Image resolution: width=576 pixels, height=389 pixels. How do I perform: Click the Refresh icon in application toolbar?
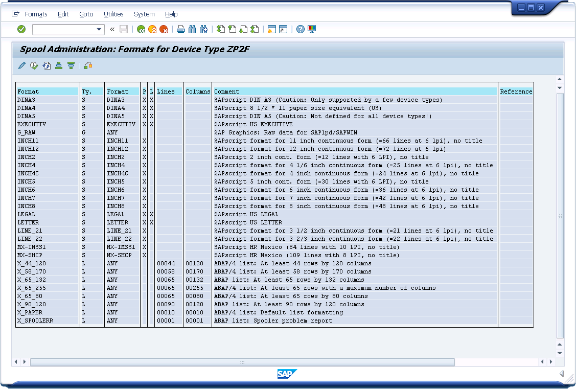[x=47, y=65]
